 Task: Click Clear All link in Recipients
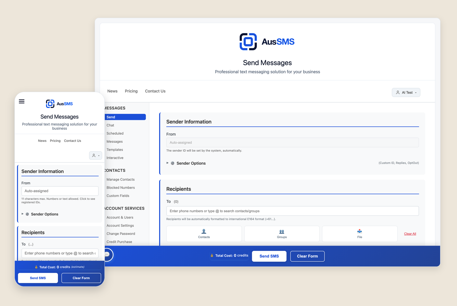tap(410, 234)
